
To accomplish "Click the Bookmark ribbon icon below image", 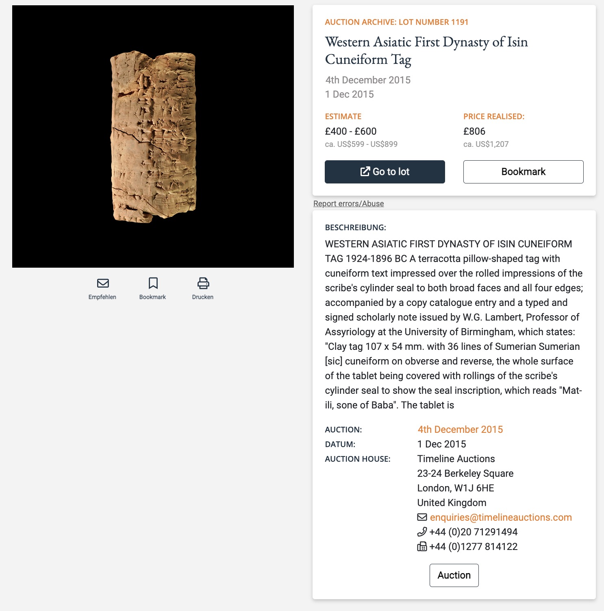I will pyautogui.click(x=153, y=283).
